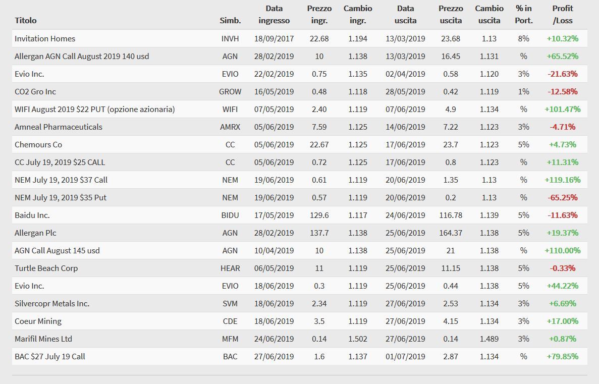
Task: Click the GROW symbol cell
Action: coord(230,92)
